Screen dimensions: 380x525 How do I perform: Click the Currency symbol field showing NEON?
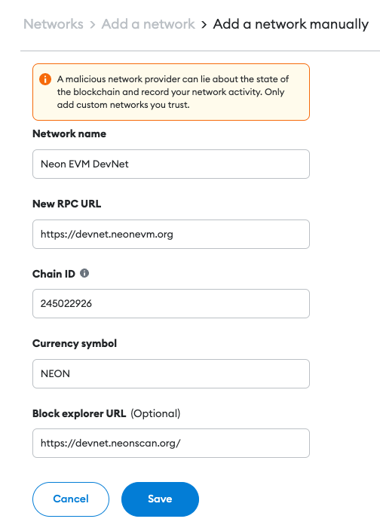pos(171,373)
